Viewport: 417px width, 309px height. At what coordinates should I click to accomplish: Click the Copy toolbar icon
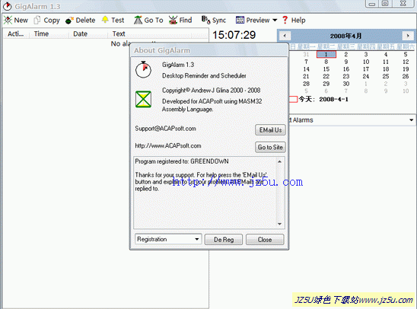point(37,21)
